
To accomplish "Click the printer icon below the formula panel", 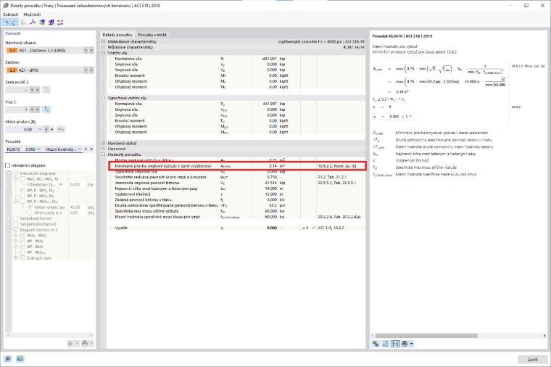I will pyautogui.click(x=405, y=344).
